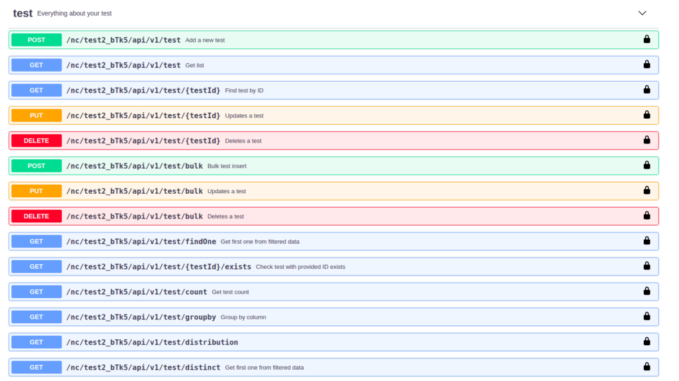679x381 pixels.
Task: Click the red DELETE badge for test/{testId}
Action: coord(36,141)
